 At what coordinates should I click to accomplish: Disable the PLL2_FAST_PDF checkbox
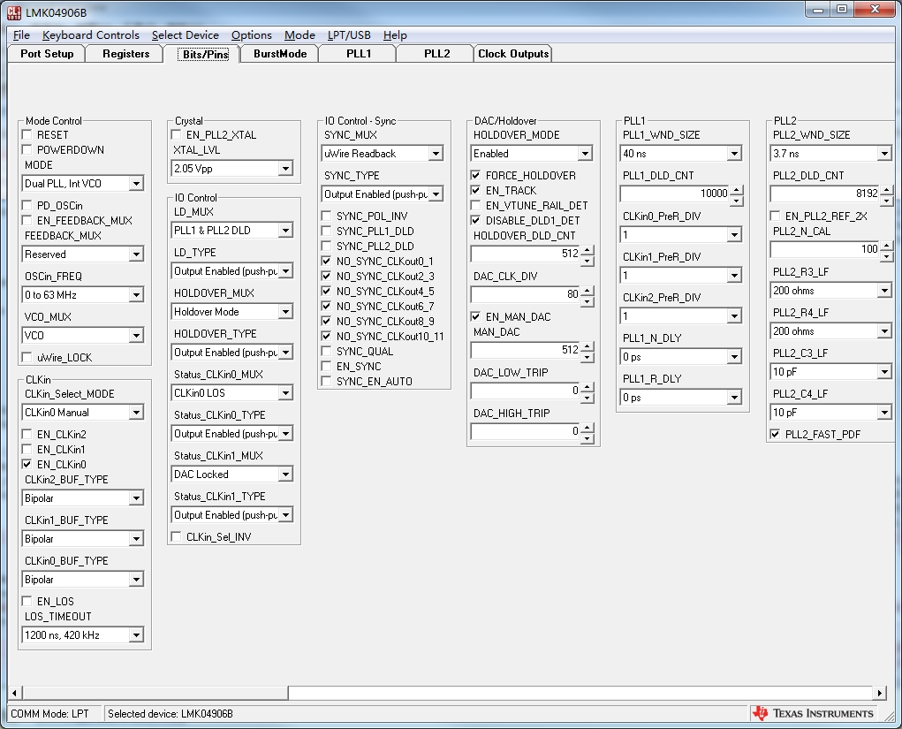click(x=775, y=435)
